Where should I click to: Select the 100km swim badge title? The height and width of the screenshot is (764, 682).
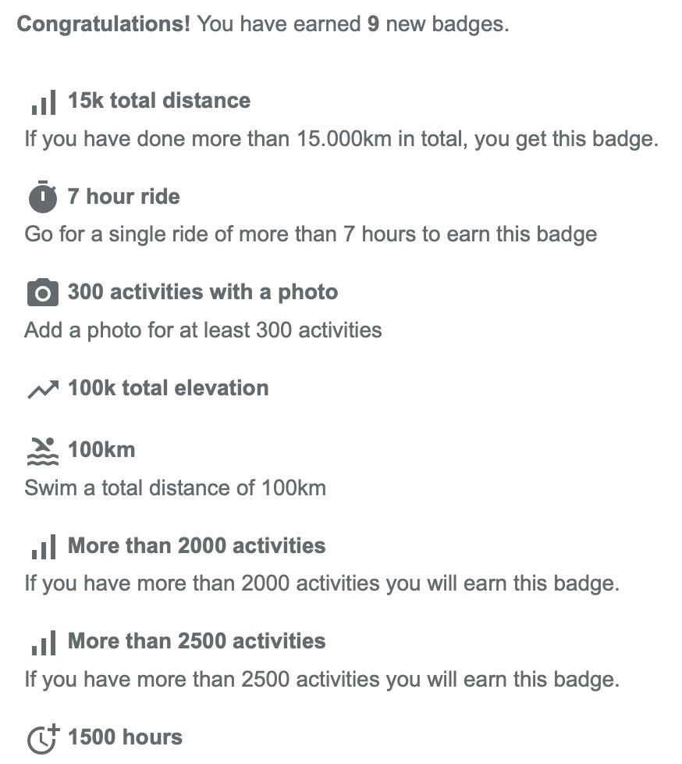tap(101, 449)
